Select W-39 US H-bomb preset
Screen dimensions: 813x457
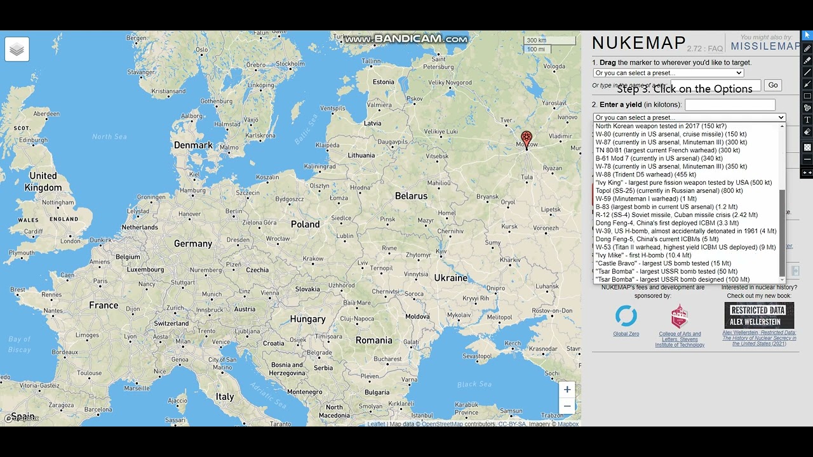tap(687, 231)
